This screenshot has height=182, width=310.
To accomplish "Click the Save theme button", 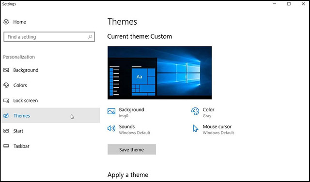I will [132, 150].
